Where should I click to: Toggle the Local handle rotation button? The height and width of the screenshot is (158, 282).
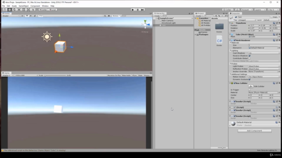(53, 10)
